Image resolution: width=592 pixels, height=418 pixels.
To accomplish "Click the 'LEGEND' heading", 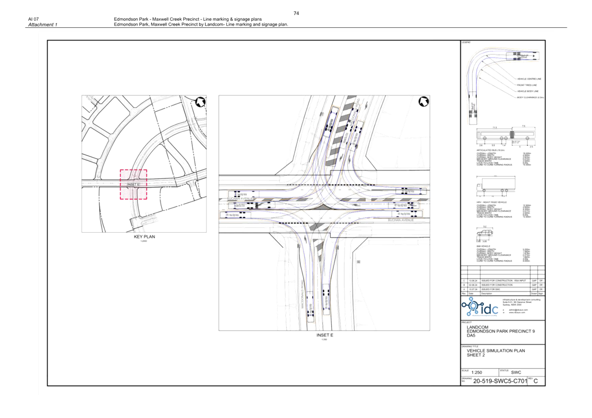I will pos(466,42).
